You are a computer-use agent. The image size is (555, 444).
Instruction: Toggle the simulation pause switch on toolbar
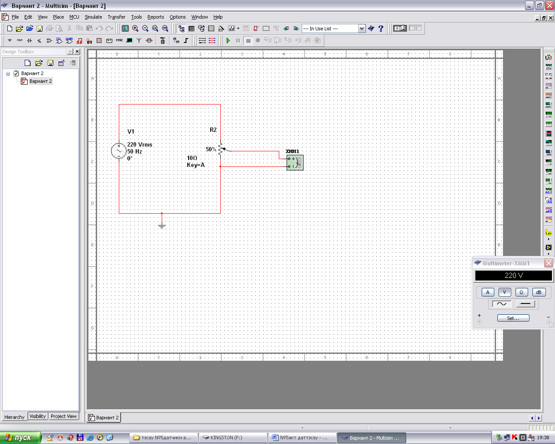415,29
